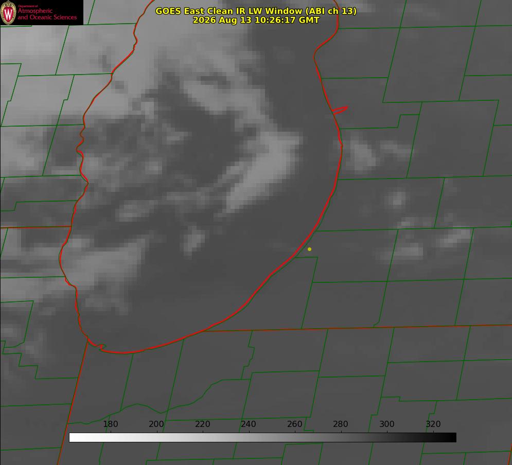Image resolution: width=512 pixels, height=465 pixels.
Task: Click the red harbor notch on the lake's south tip
Action: 97,346
